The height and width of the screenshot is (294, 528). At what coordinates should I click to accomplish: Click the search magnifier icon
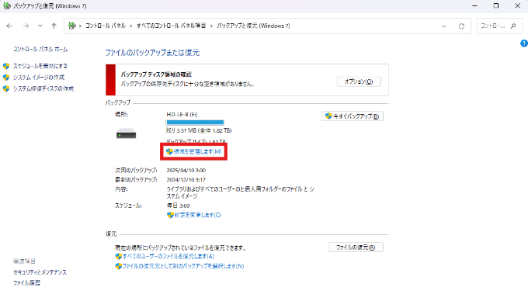click(513, 26)
